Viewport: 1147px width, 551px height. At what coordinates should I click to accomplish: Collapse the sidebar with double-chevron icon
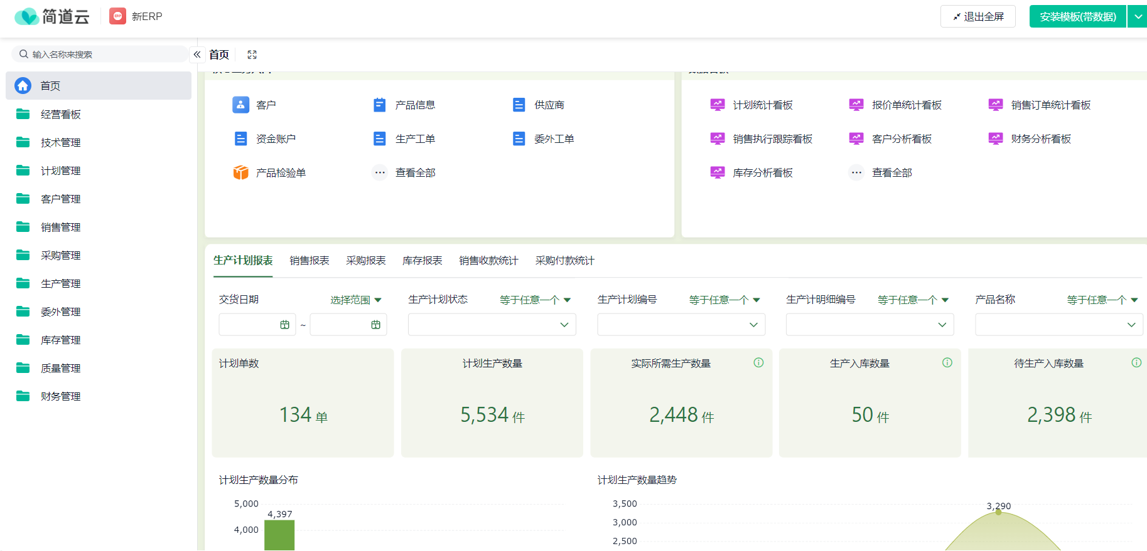[x=197, y=55]
